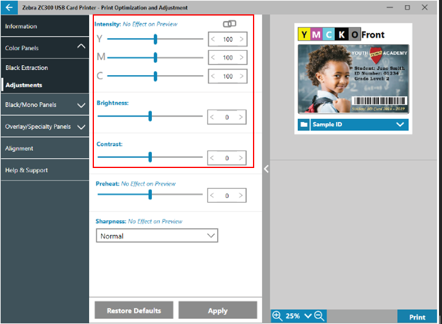Image resolution: width=442 pixels, height=324 pixels.
Task: Decrease the M intensity value
Action: [x=213, y=57]
